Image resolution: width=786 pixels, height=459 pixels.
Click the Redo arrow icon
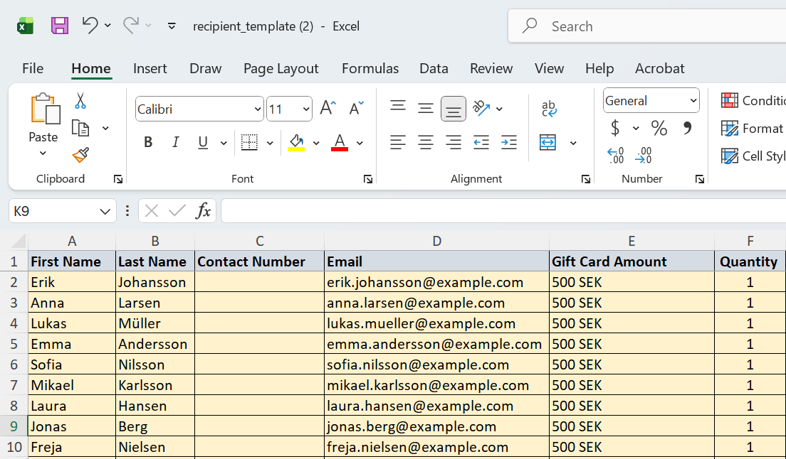pyautogui.click(x=131, y=25)
